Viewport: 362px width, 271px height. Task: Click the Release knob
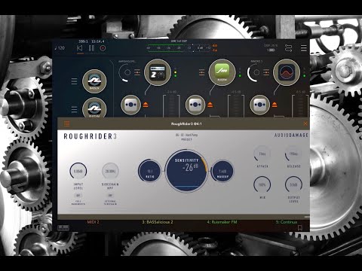pyautogui.click(x=293, y=154)
